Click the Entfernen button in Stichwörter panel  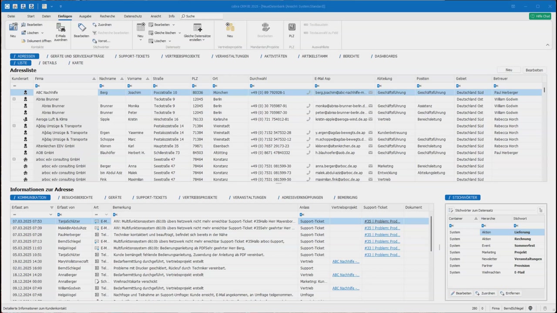pyautogui.click(x=510, y=293)
